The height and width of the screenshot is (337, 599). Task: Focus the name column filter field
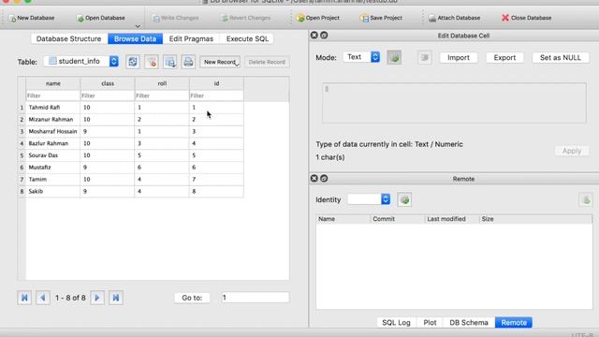point(53,95)
